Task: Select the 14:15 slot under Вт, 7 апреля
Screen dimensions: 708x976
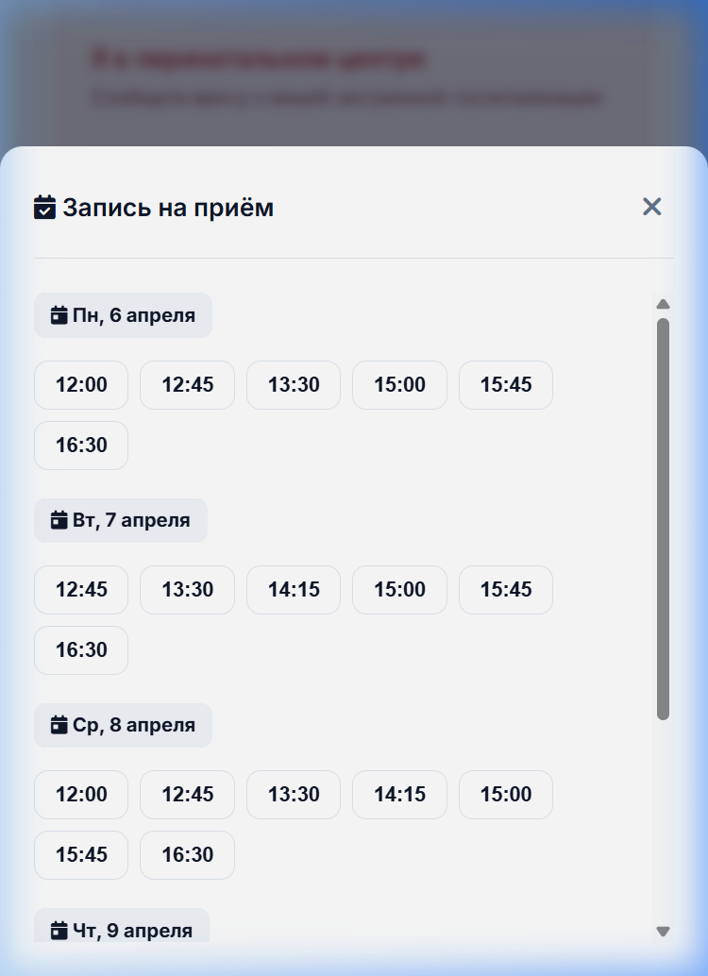Action: tap(293, 589)
